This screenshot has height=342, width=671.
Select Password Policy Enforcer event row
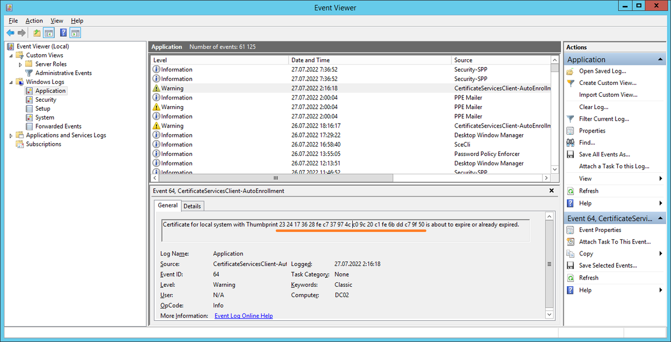(x=351, y=154)
